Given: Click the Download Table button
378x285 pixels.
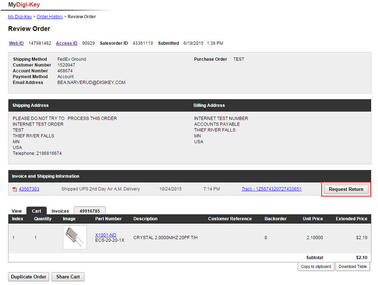Looking at the screenshot, I should (353, 267).
